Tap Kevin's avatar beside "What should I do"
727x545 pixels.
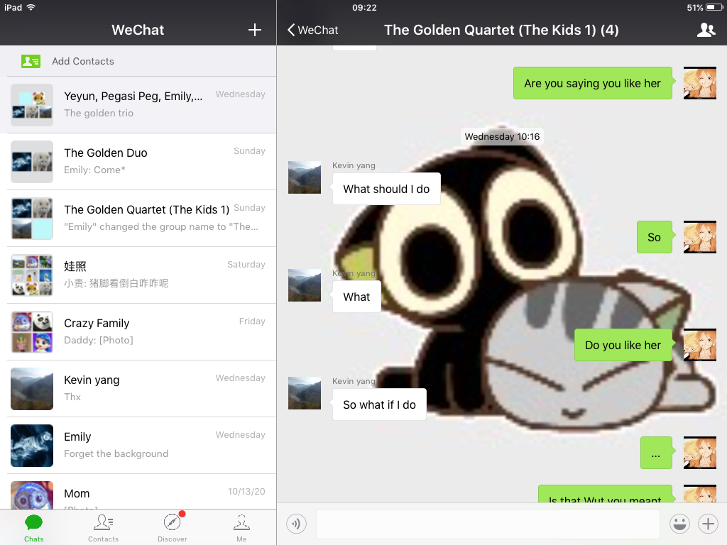click(x=305, y=177)
